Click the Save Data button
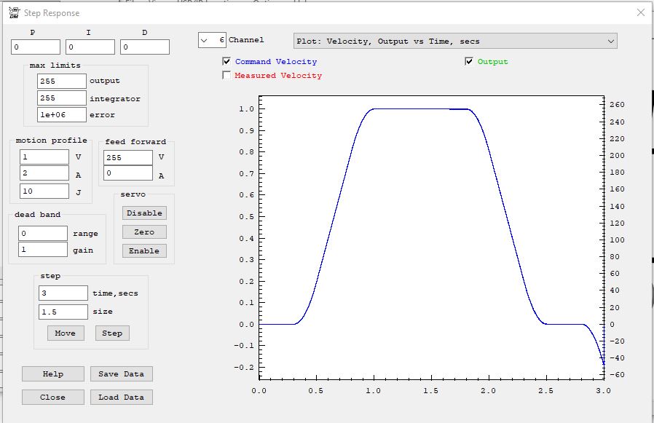This screenshot has height=423, width=654. point(121,373)
